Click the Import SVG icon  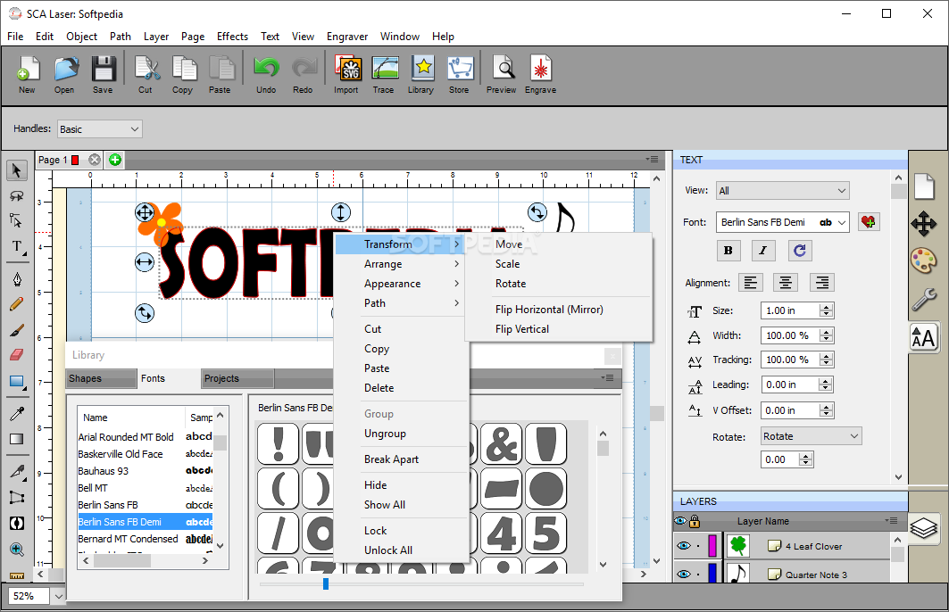tap(346, 74)
